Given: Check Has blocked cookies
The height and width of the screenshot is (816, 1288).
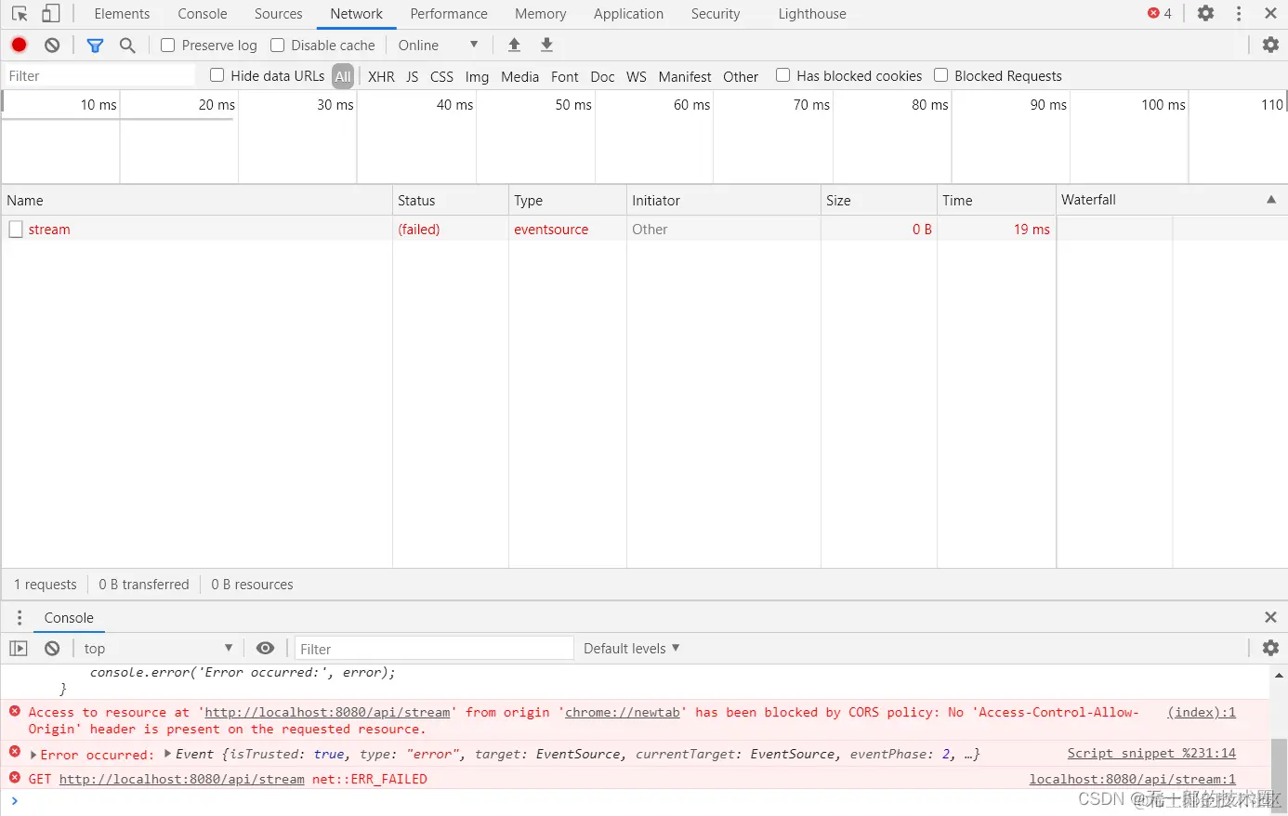Looking at the screenshot, I should pyautogui.click(x=782, y=75).
